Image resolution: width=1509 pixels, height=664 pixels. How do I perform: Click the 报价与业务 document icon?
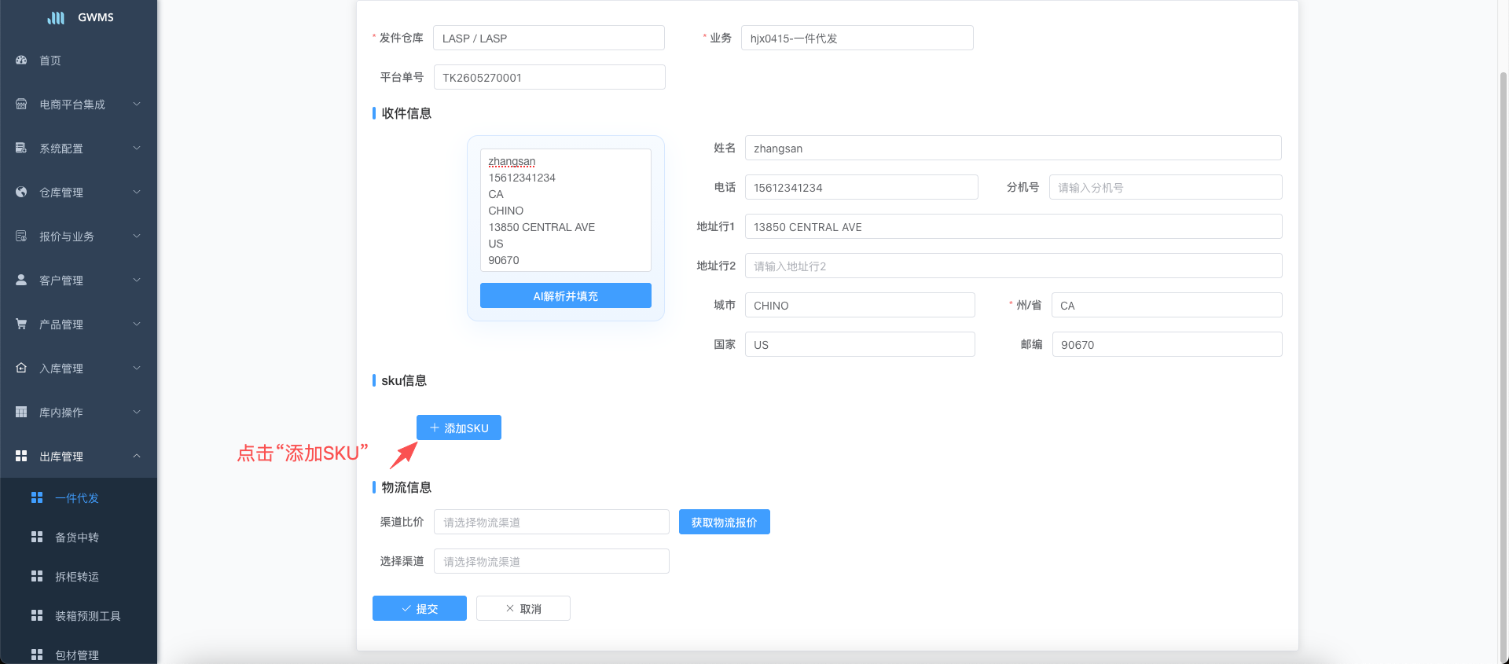pyautogui.click(x=21, y=236)
